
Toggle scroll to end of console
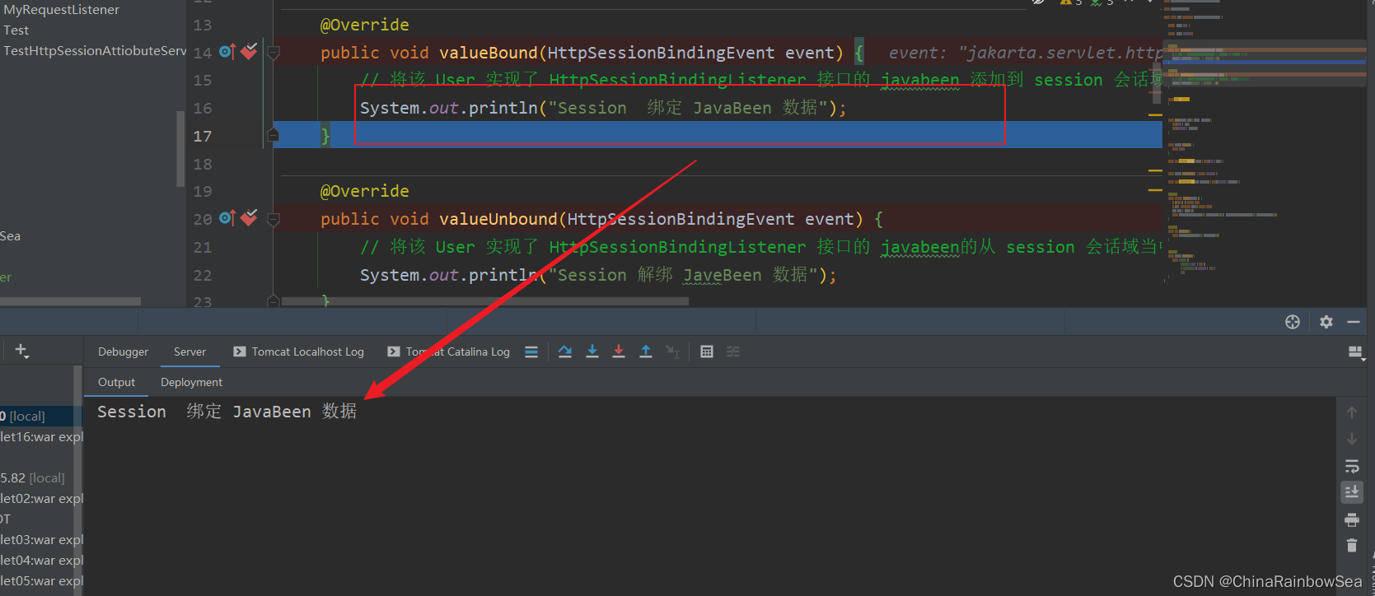1352,492
